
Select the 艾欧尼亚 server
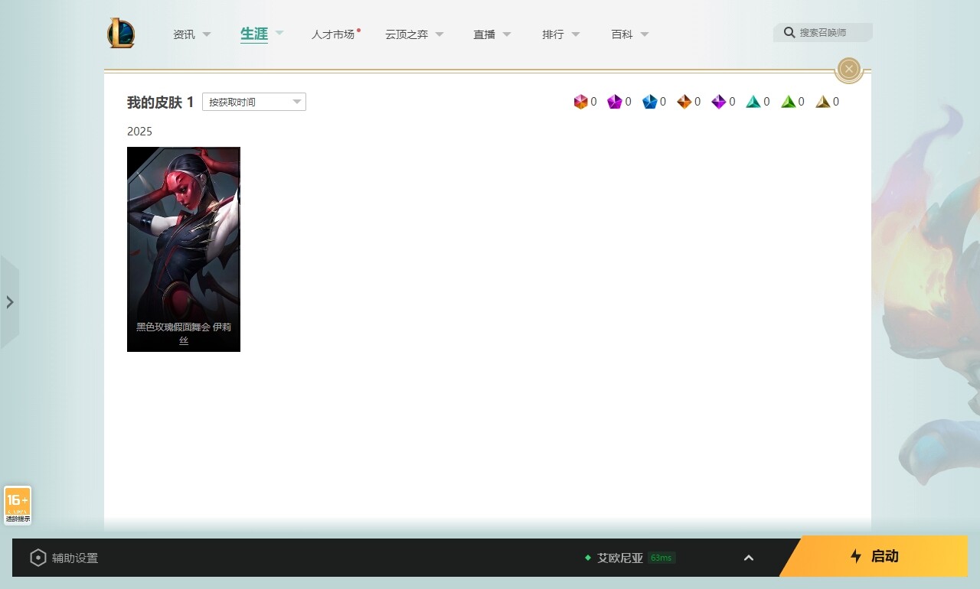pyautogui.click(x=620, y=558)
